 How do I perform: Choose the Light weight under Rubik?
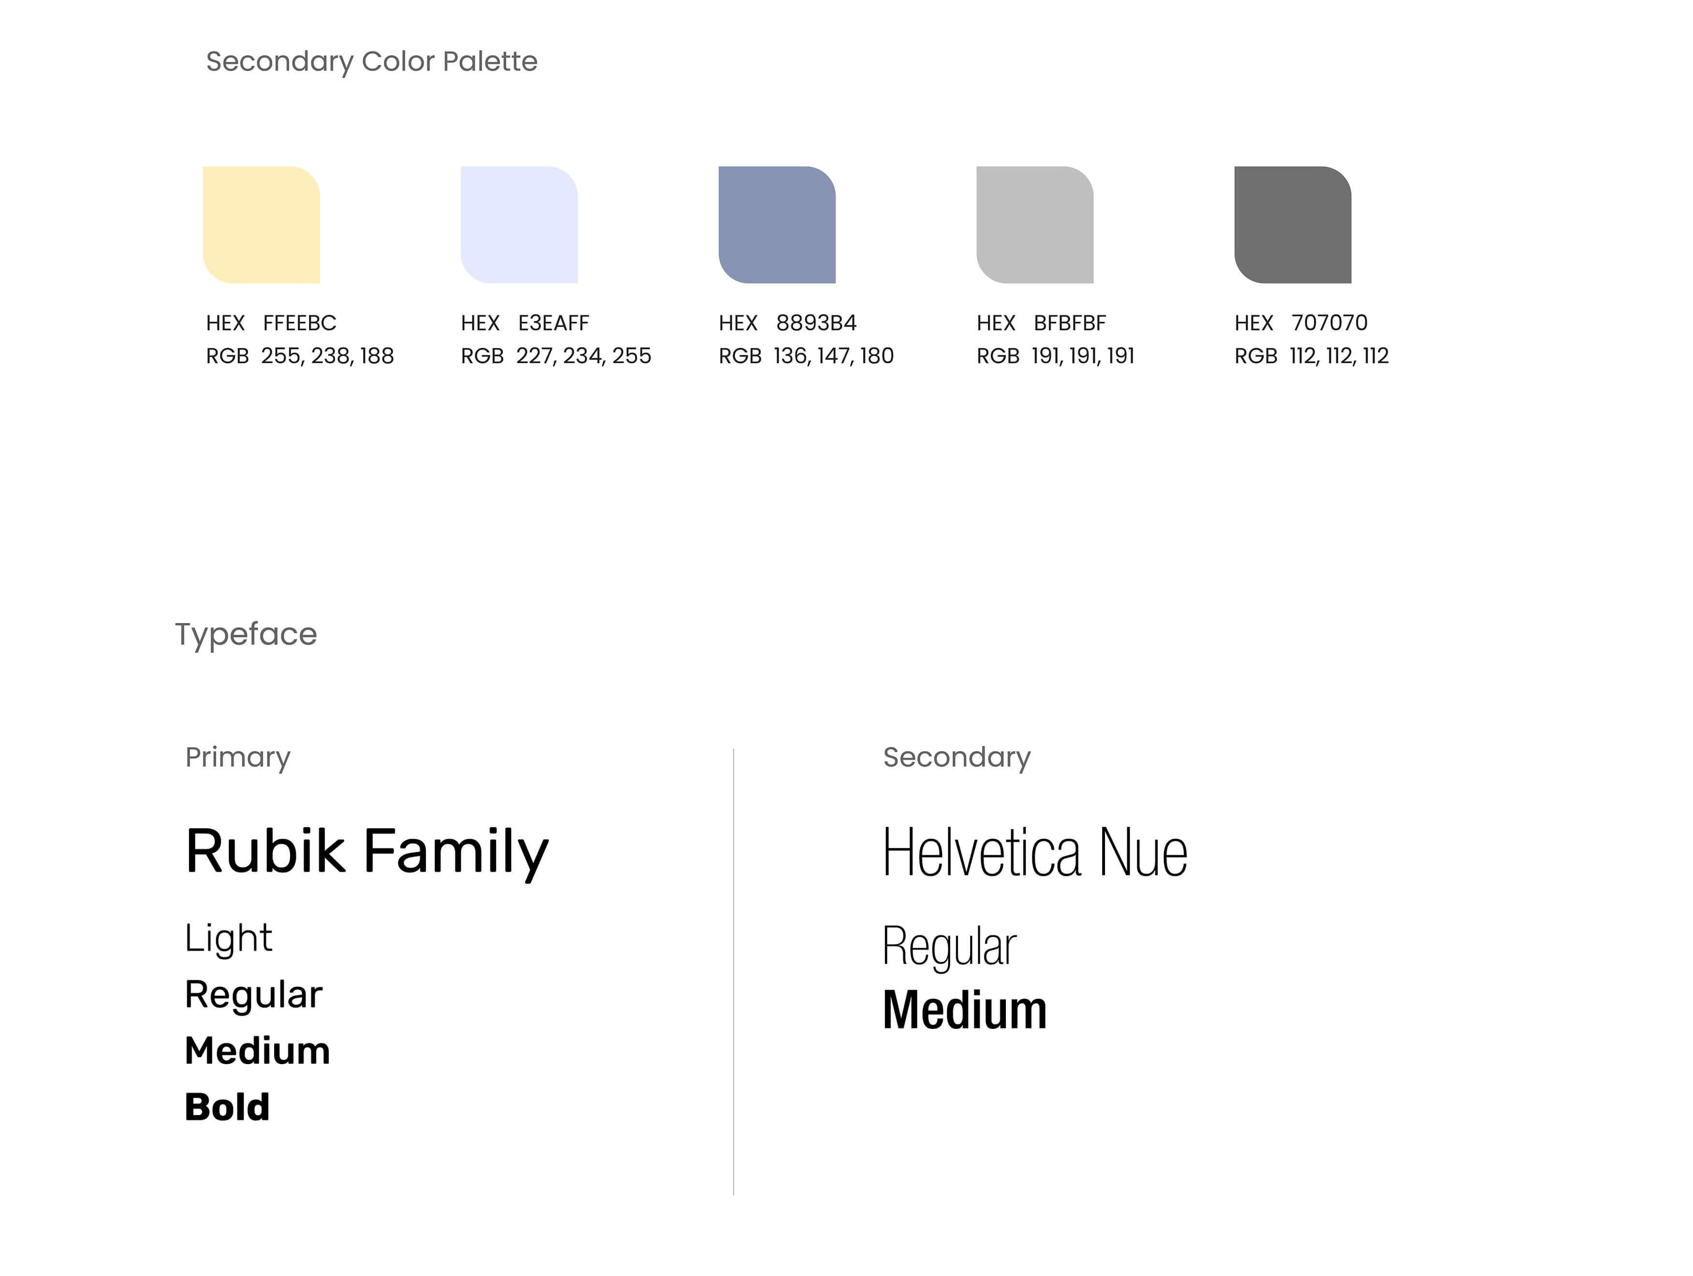(x=228, y=938)
